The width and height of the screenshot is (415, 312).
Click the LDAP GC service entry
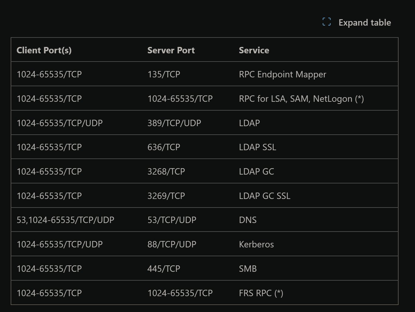256,171
